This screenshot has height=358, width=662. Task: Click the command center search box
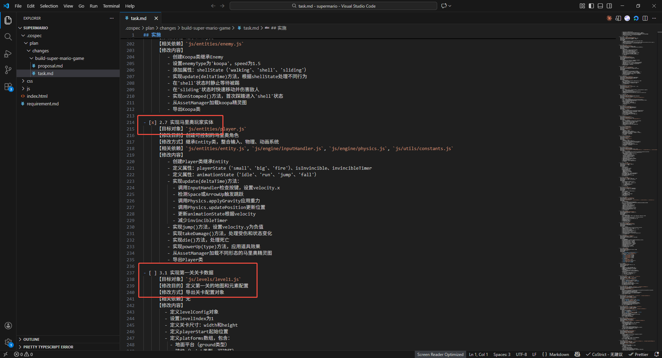(333, 6)
